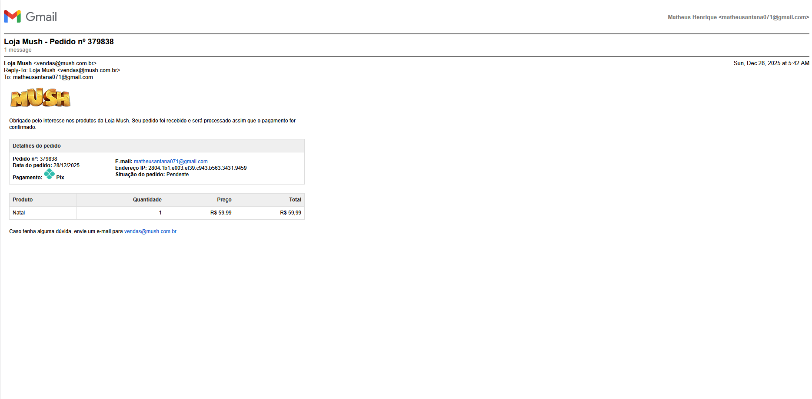Click the account name 'Matheus Henrique' at top right
The height and width of the screenshot is (399, 812).
[x=692, y=17]
